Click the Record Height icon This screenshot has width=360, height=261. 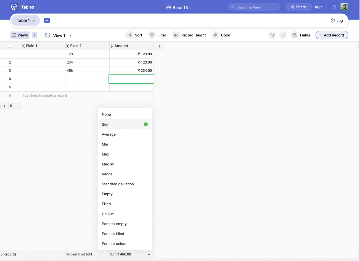(176, 35)
